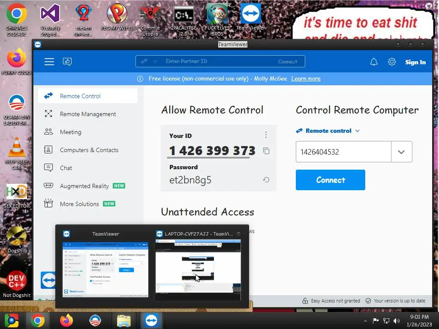Image resolution: width=439 pixels, height=329 pixels.
Task: Click the small Connect text in top bar
Action: point(288,62)
